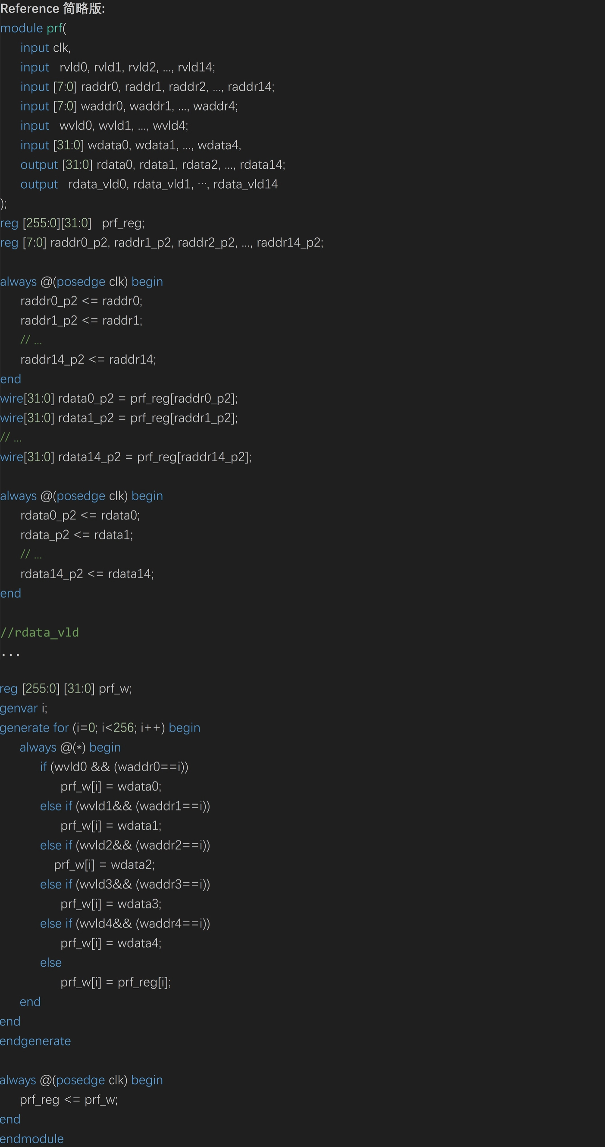Click 'rdata14_p2 <= rdata14;' statement
This screenshot has width=605, height=1147.
[87, 574]
